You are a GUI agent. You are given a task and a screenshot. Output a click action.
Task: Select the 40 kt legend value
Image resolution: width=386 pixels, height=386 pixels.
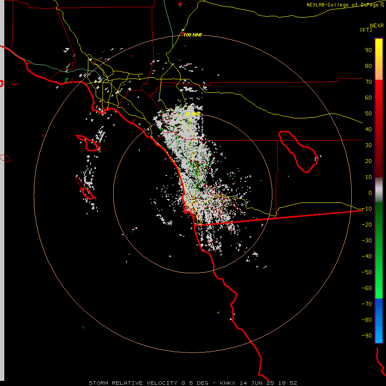[368, 130]
